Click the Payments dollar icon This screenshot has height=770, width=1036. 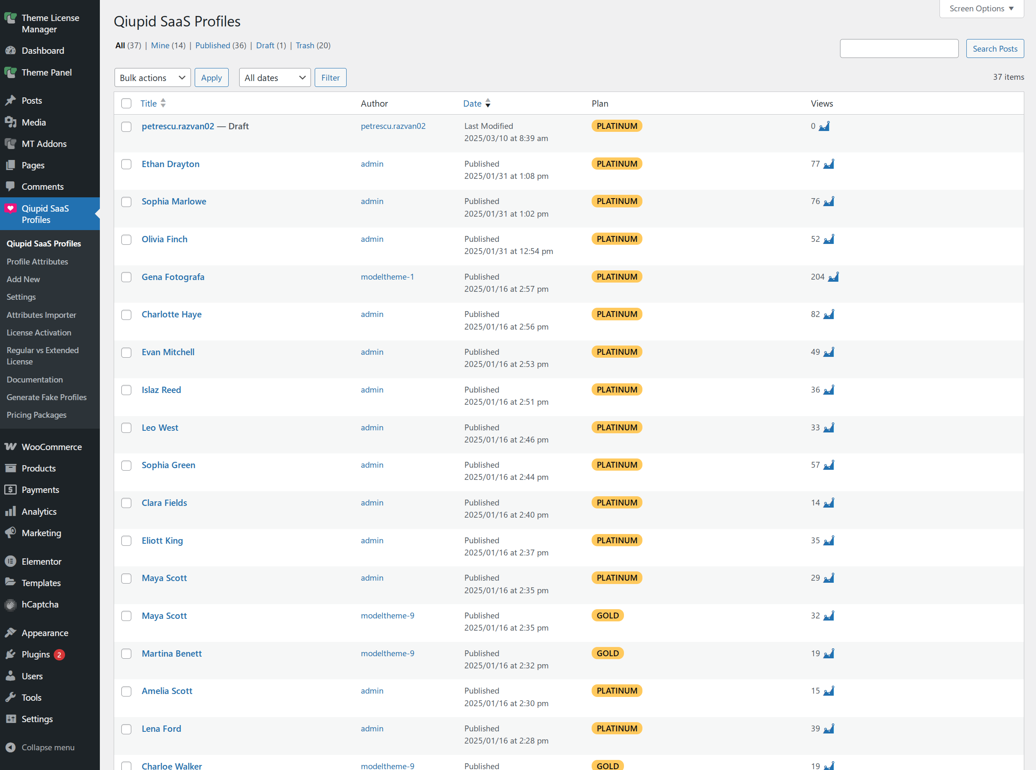pos(10,490)
